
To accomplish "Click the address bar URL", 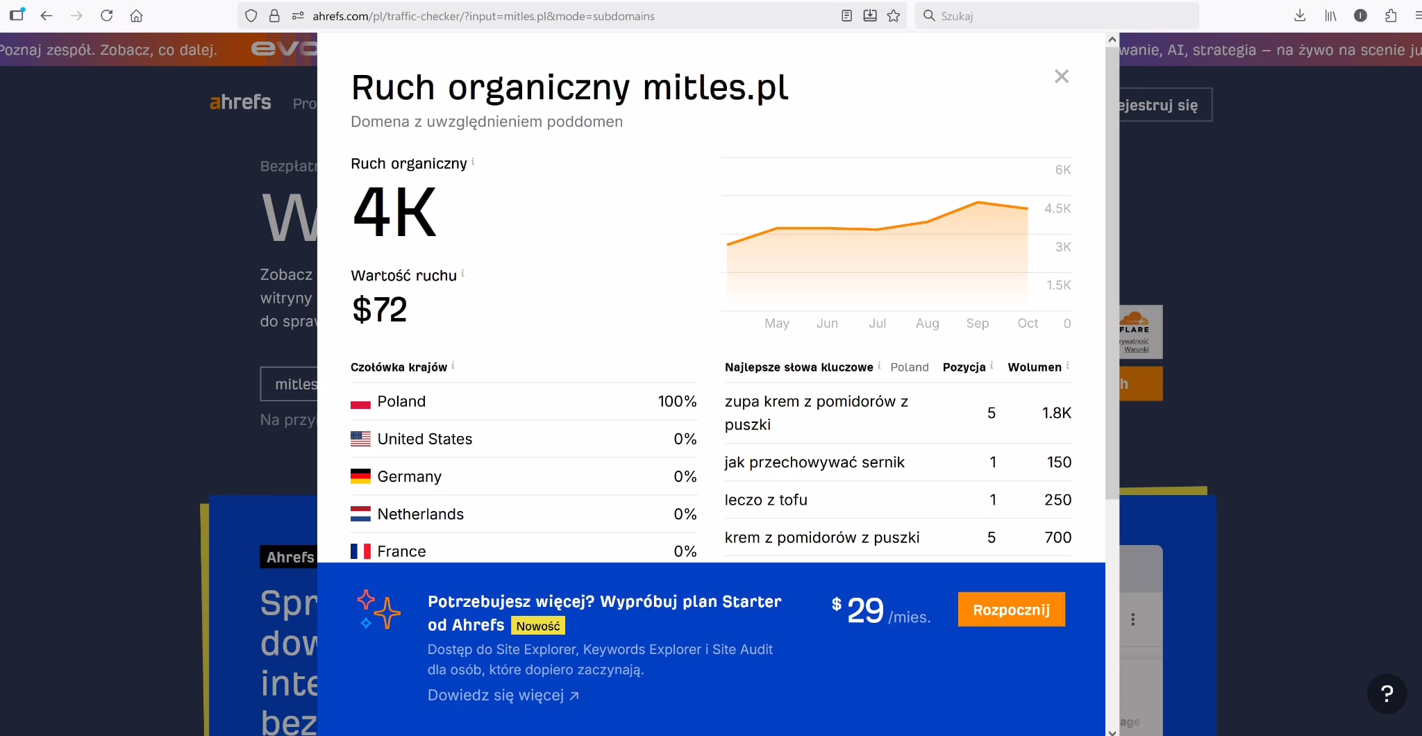I will pyautogui.click(x=483, y=16).
